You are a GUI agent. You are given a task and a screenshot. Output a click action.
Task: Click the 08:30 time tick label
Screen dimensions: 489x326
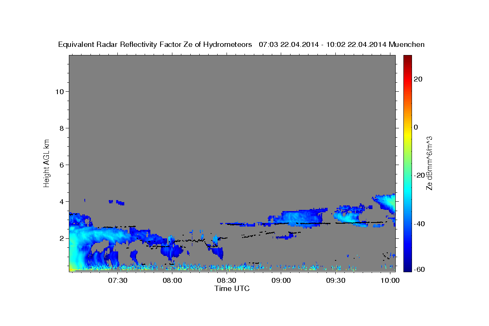(x=227, y=281)
